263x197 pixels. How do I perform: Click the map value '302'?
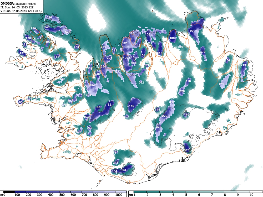click(x=124, y=43)
